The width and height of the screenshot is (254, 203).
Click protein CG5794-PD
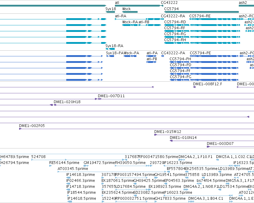pyautogui.click(x=181, y=65)
